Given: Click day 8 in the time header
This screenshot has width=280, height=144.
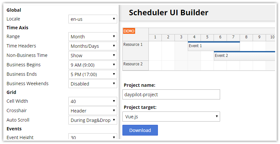Looking at the screenshot, I should click(x=246, y=37).
